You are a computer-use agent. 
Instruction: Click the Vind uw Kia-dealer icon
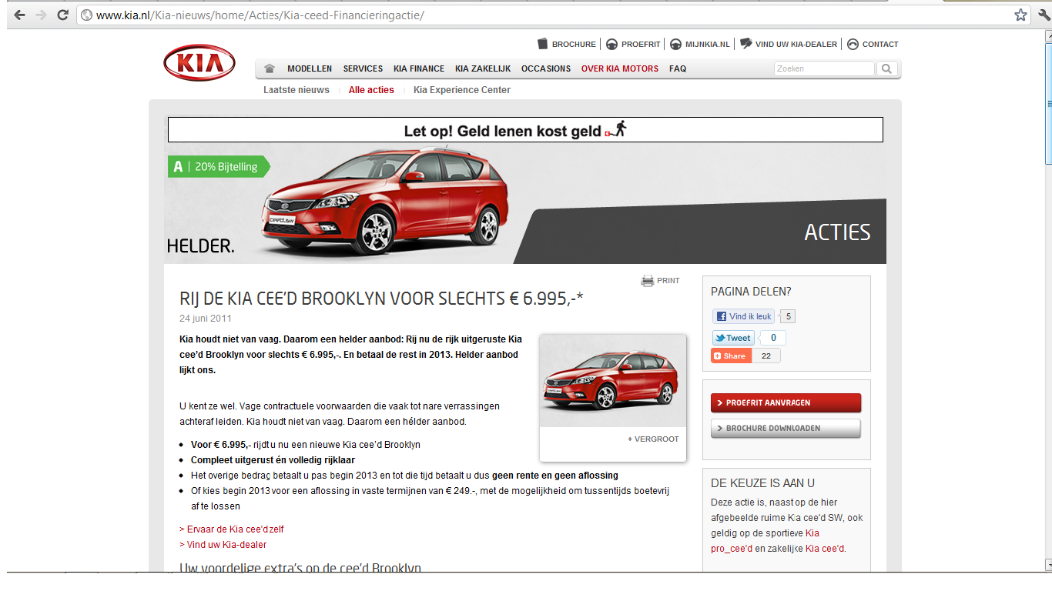coord(745,44)
